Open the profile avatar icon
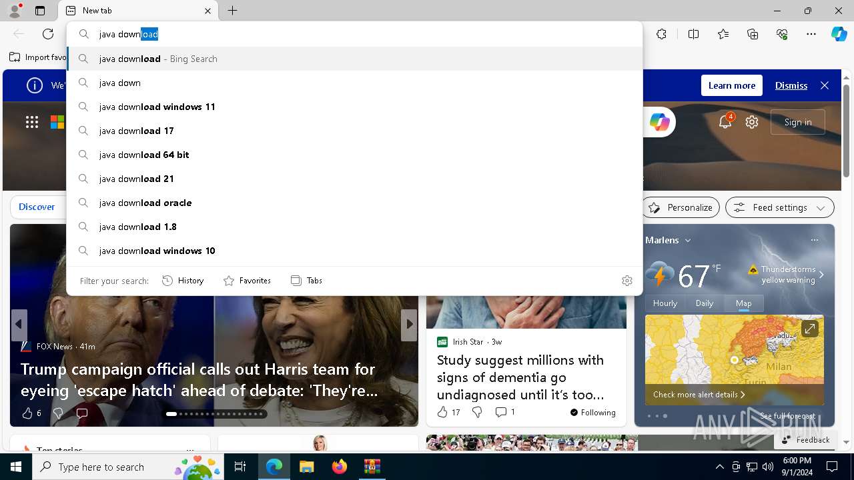Image resolution: width=854 pixels, height=480 pixels. tap(15, 10)
